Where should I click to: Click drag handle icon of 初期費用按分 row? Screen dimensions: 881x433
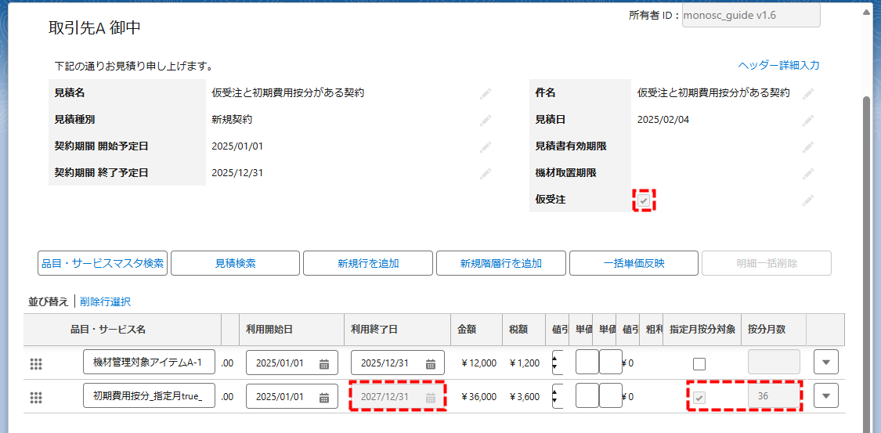click(35, 397)
